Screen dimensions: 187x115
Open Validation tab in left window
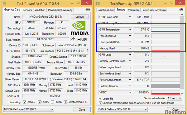(x=40, y=10)
